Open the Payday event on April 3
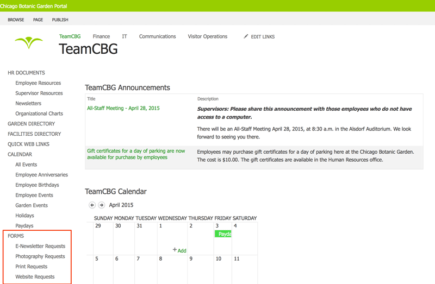 click(x=223, y=234)
